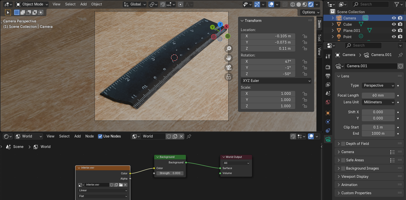Open the Render properties tab icon

328,67
